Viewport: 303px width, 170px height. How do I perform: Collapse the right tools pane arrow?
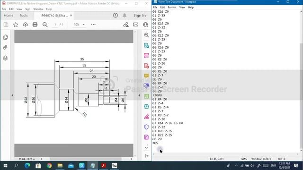[x=139, y=95]
